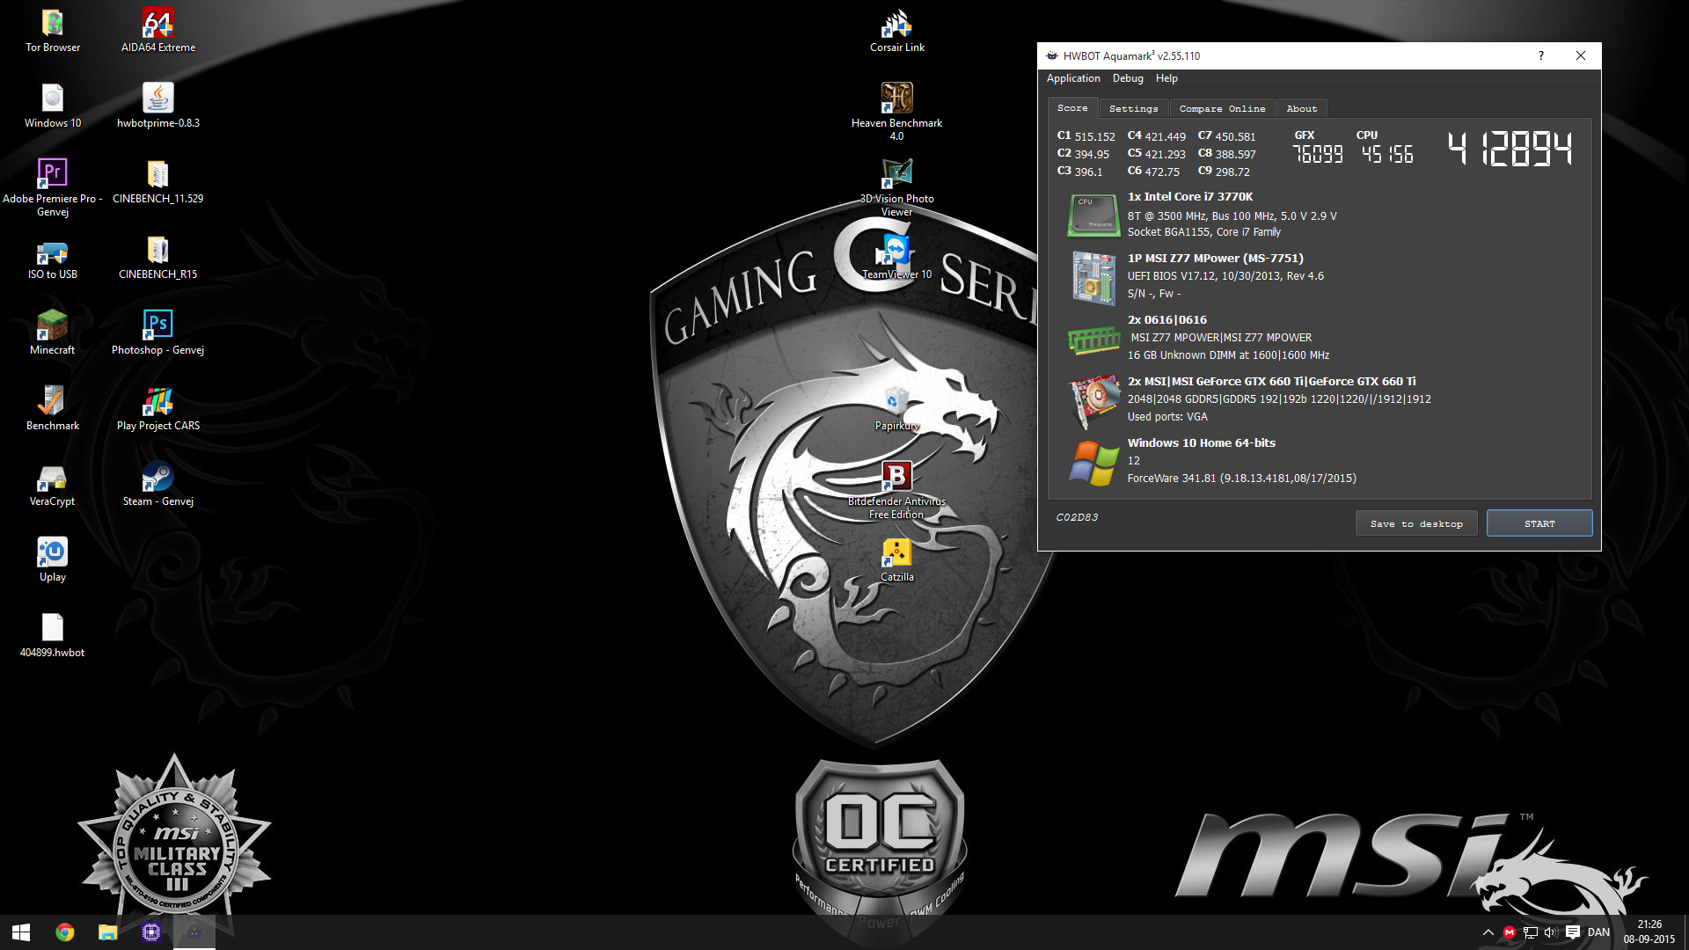This screenshot has width=1689, height=950.
Task: Click the RAM module icon in Aquamark
Action: [x=1093, y=340]
